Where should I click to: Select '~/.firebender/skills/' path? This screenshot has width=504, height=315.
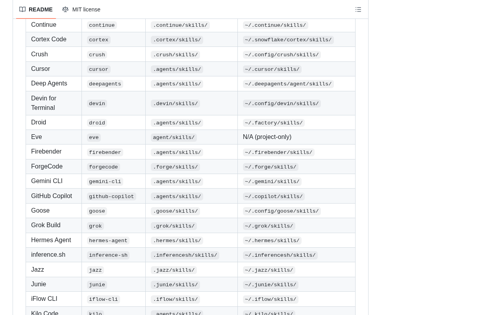pos(278,152)
